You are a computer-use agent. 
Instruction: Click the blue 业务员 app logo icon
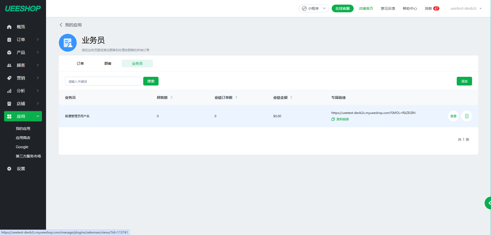pyautogui.click(x=68, y=43)
